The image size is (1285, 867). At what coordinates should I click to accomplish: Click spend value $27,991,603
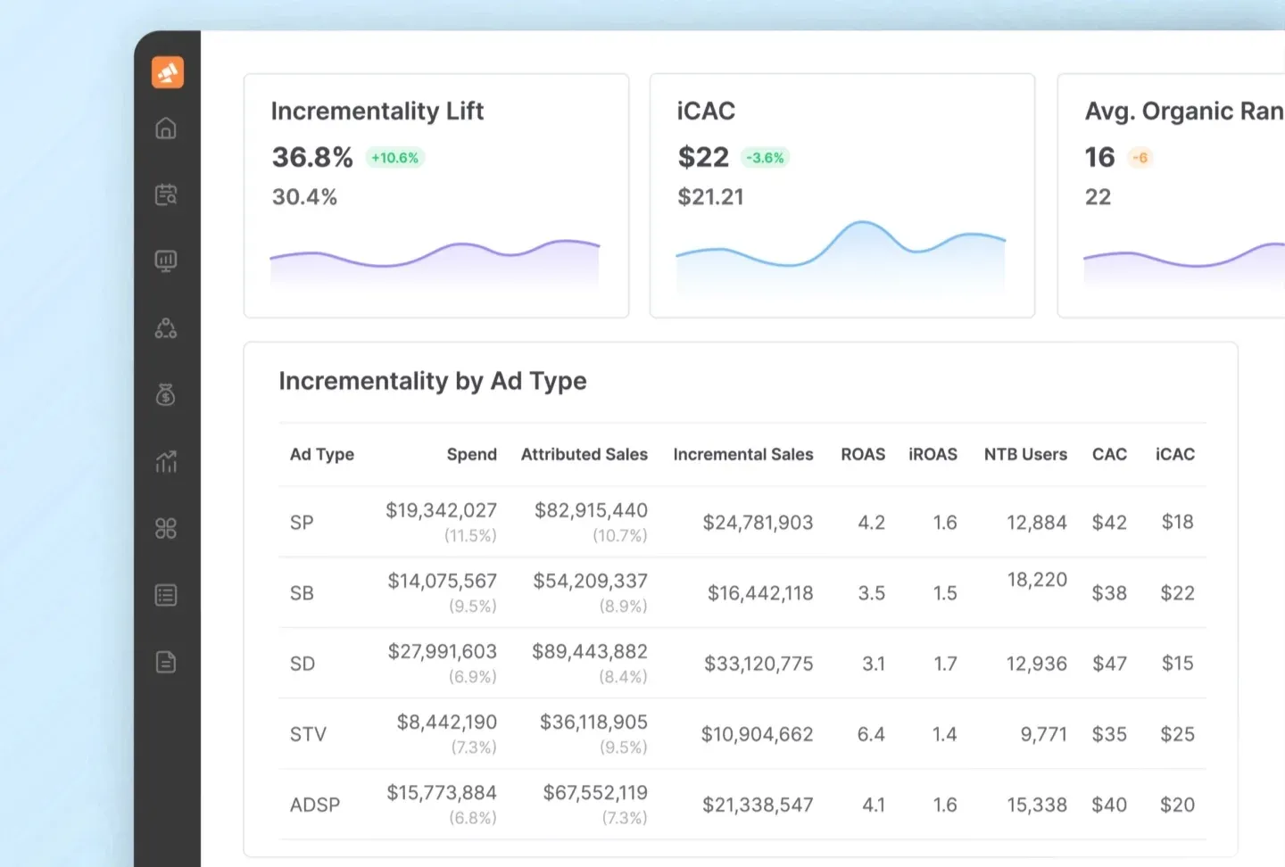coord(442,651)
